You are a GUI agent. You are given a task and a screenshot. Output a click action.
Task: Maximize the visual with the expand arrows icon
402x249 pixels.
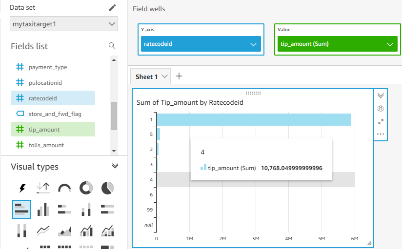pos(381,122)
